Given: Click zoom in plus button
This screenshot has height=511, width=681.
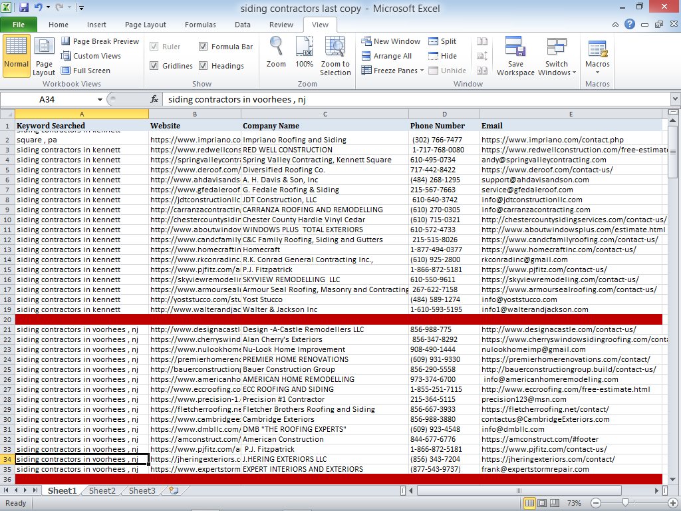Looking at the screenshot, I should coord(673,503).
